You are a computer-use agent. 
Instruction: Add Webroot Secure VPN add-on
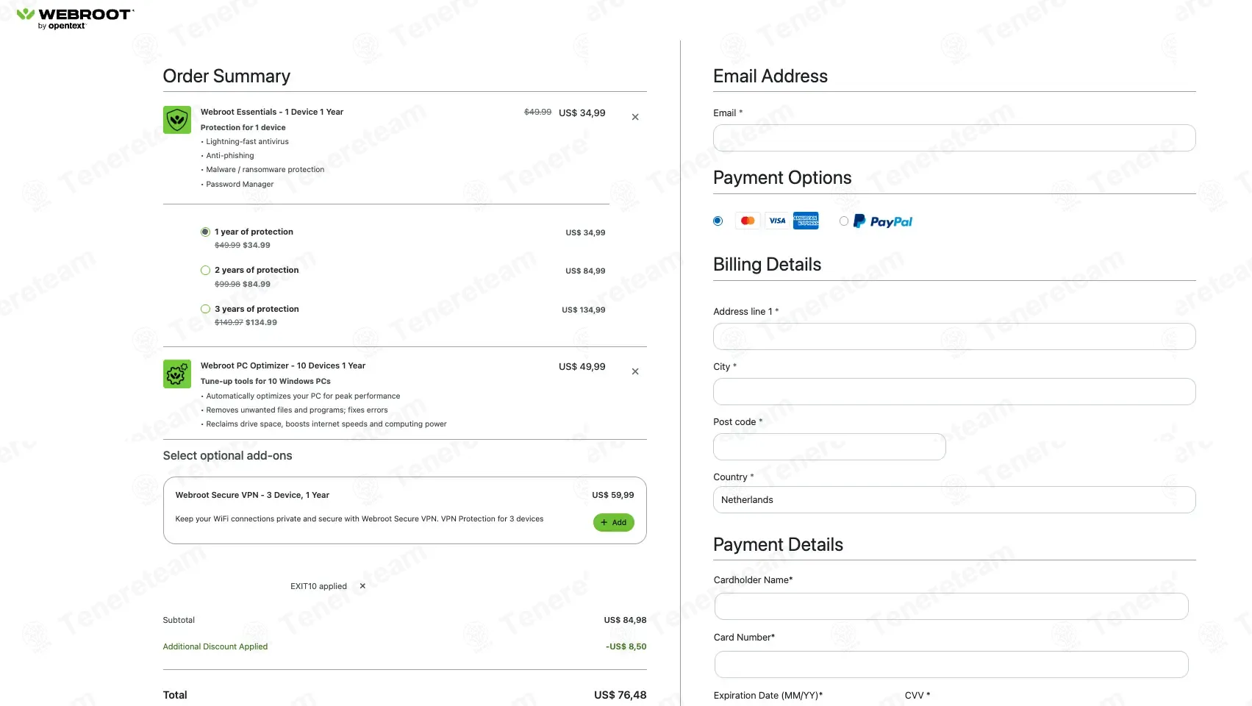point(614,522)
